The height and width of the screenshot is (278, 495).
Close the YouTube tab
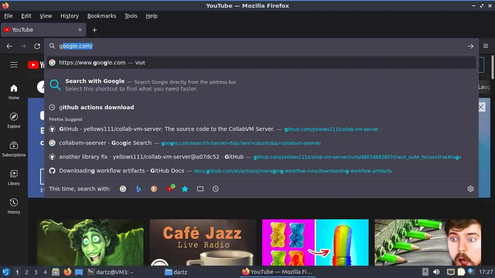80,30
